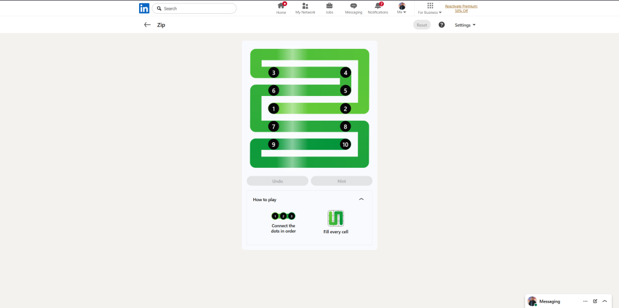
Task: Click the Messaging label in bottom overlay
Action: [x=549, y=301]
